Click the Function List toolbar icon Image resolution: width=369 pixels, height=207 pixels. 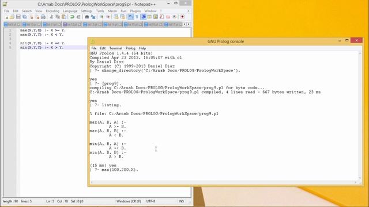[x=161, y=17]
